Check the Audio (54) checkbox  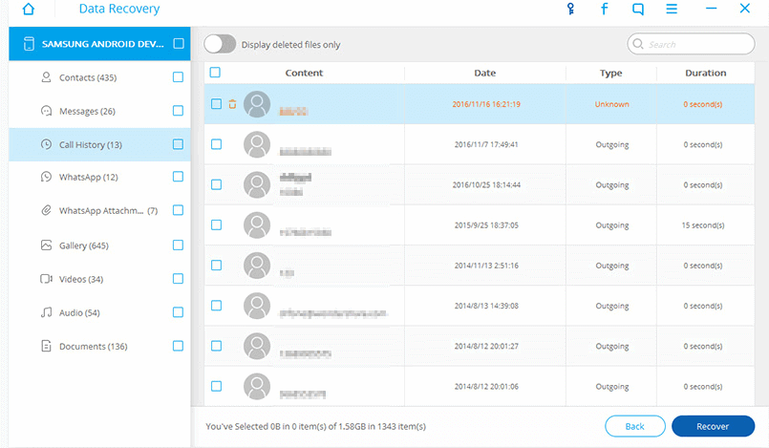point(178,312)
